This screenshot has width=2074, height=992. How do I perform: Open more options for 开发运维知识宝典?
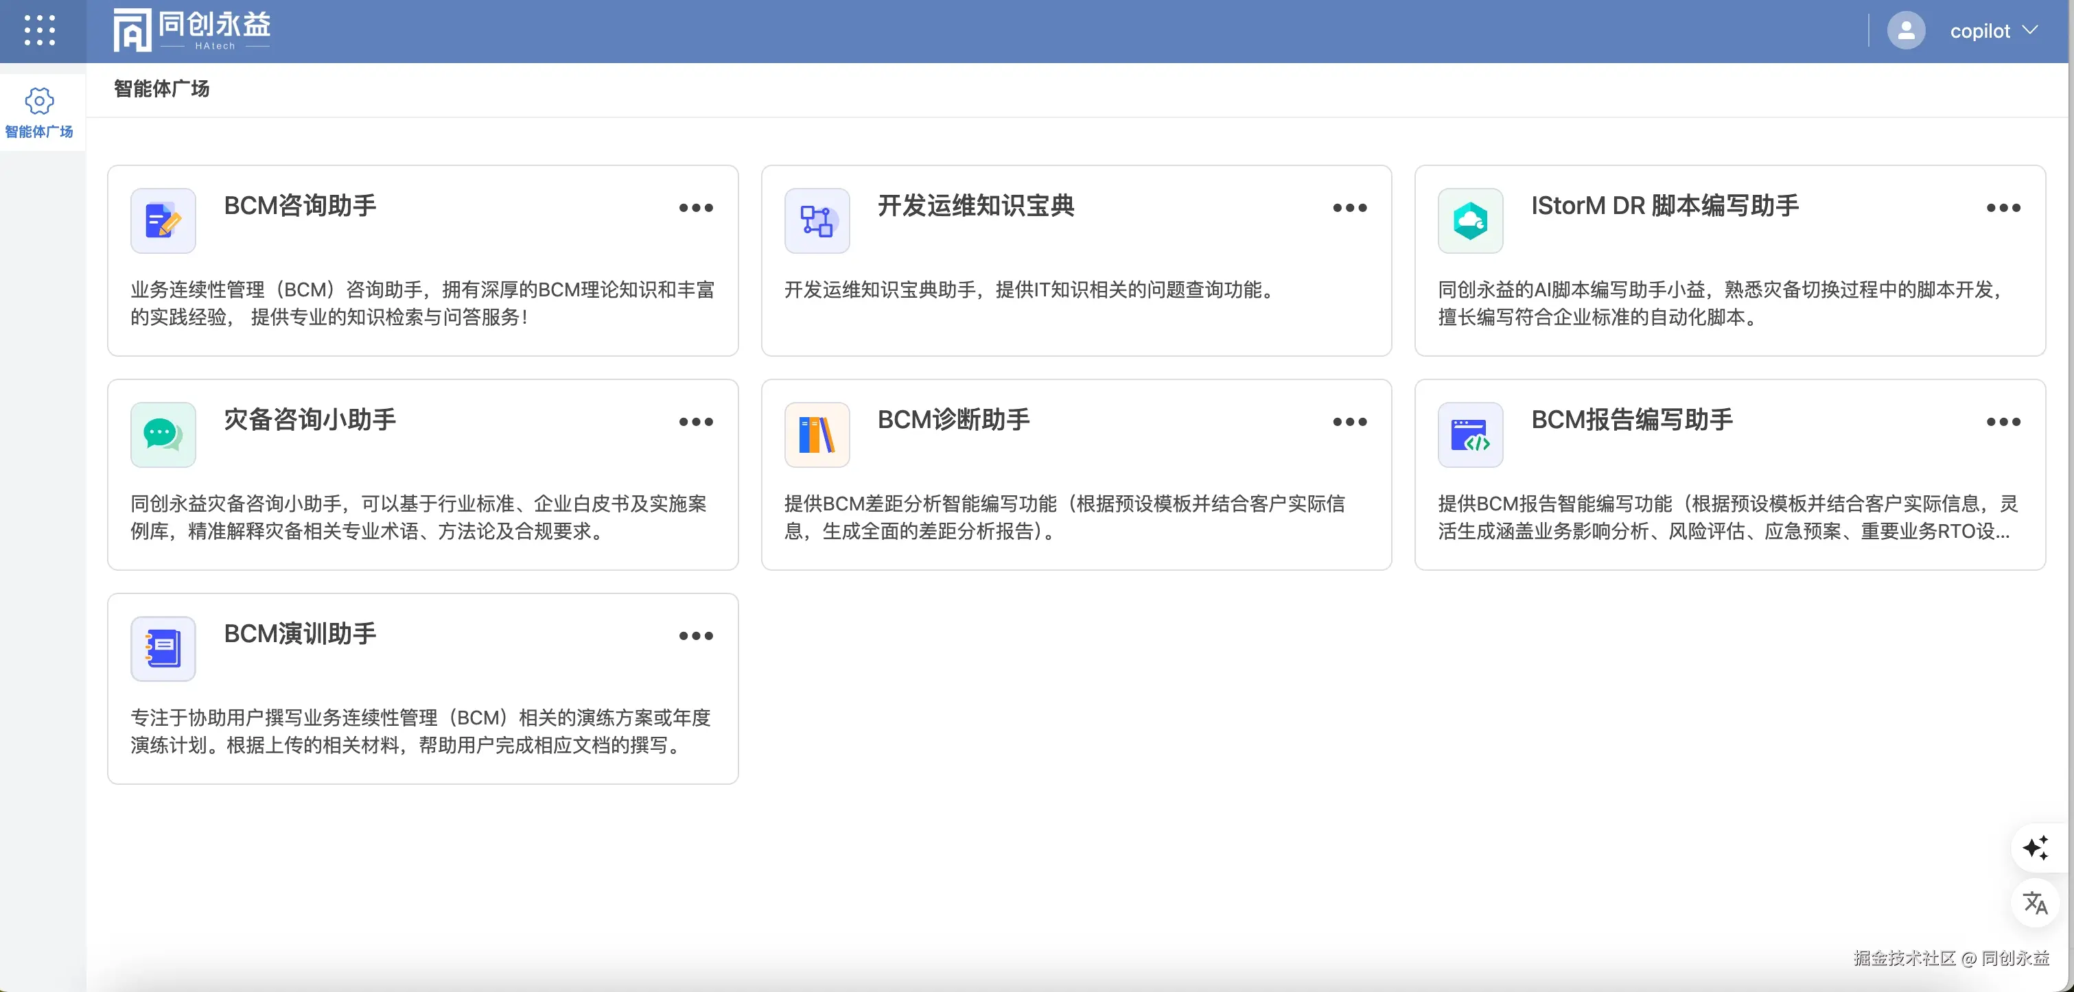click(1349, 208)
